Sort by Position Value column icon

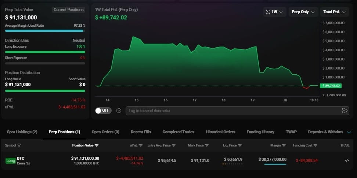(x=97, y=145)
